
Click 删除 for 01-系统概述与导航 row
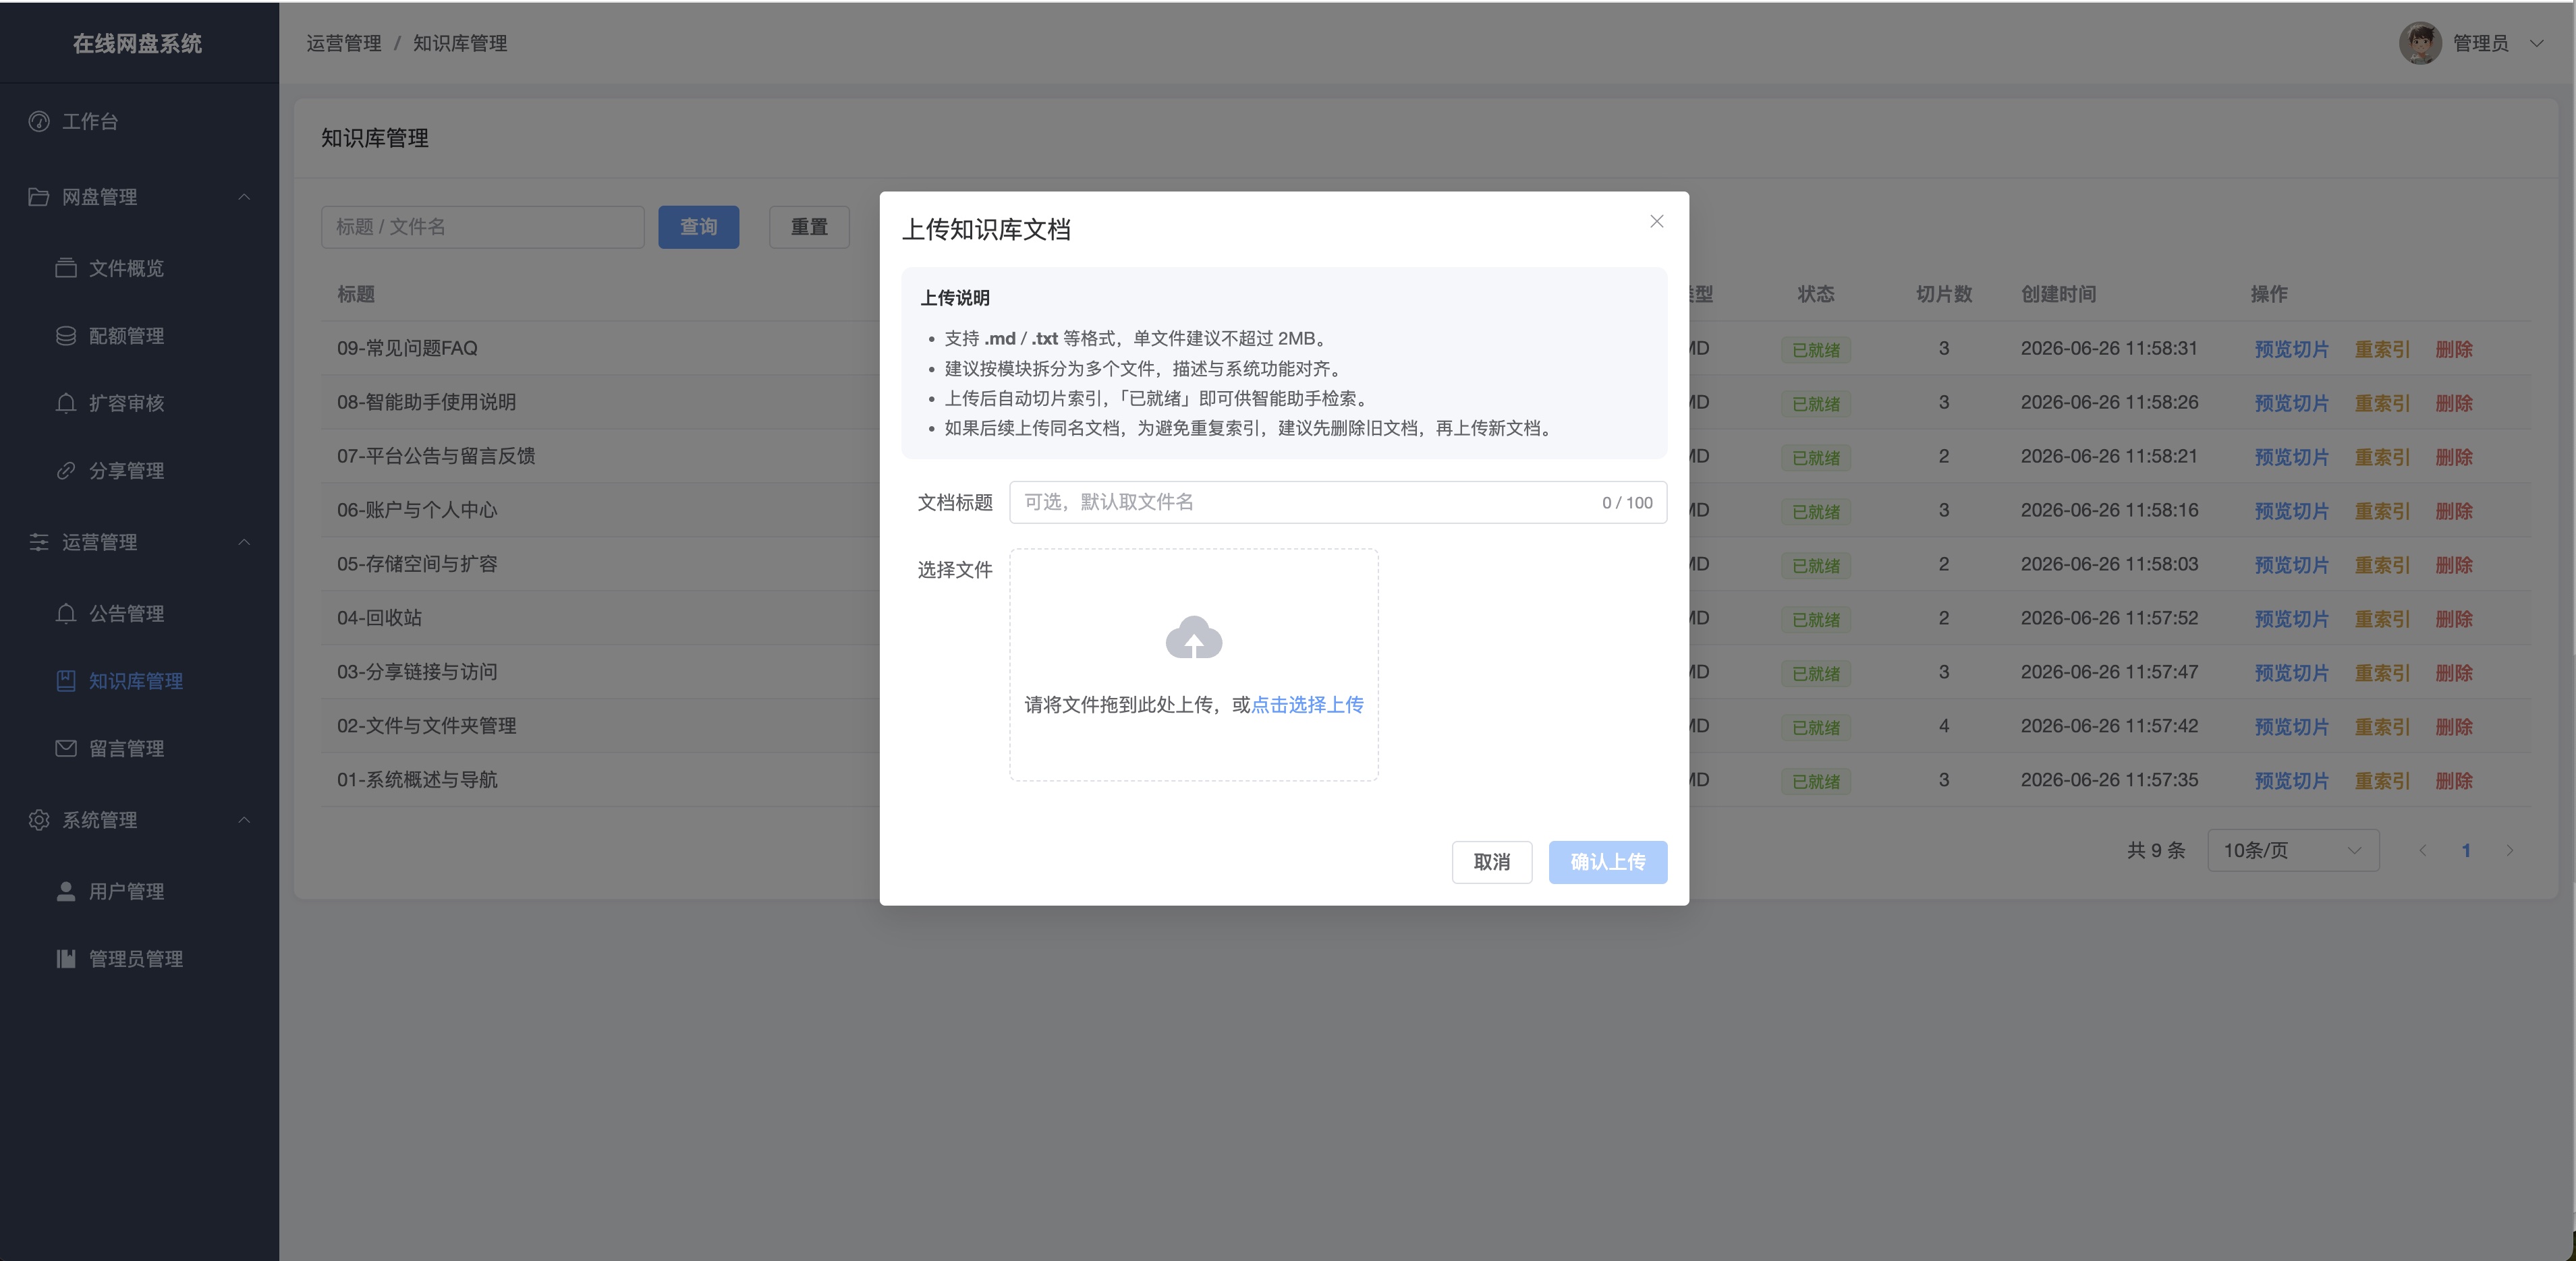pos(2453,780)
